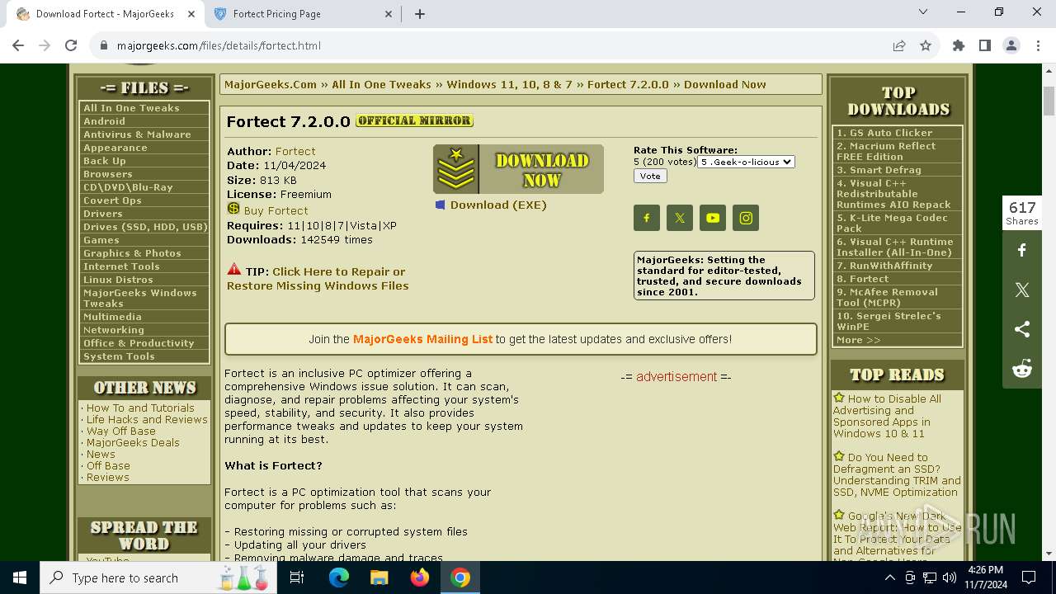Screen dimensions: 1056x594
Task: Open Browsers category in Files menu
Action: click(x=107, y=174)
